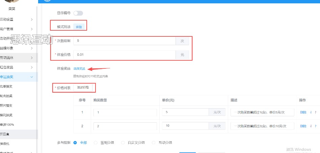320x153 pixels.
Task: Click the move-down arrow in price row 2
Action: 311,126
